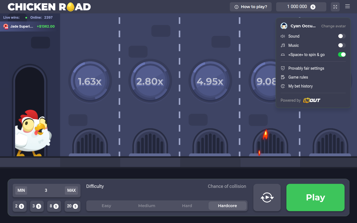Turn on the Music toggle
357x223 pixels.
tap(342, 45)
